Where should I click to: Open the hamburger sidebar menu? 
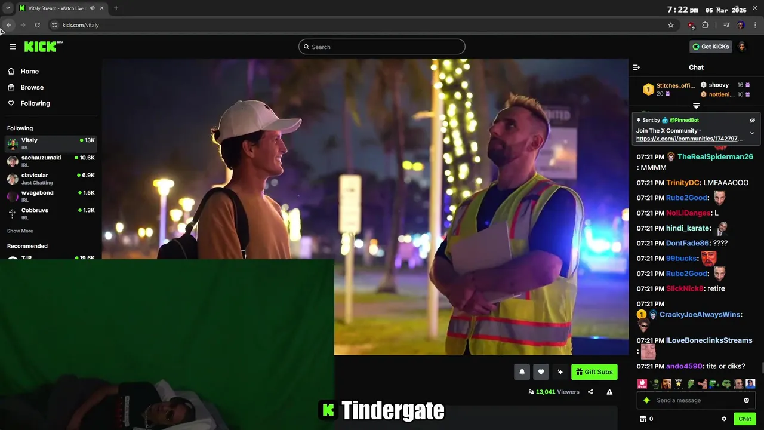tap(13, 47)
